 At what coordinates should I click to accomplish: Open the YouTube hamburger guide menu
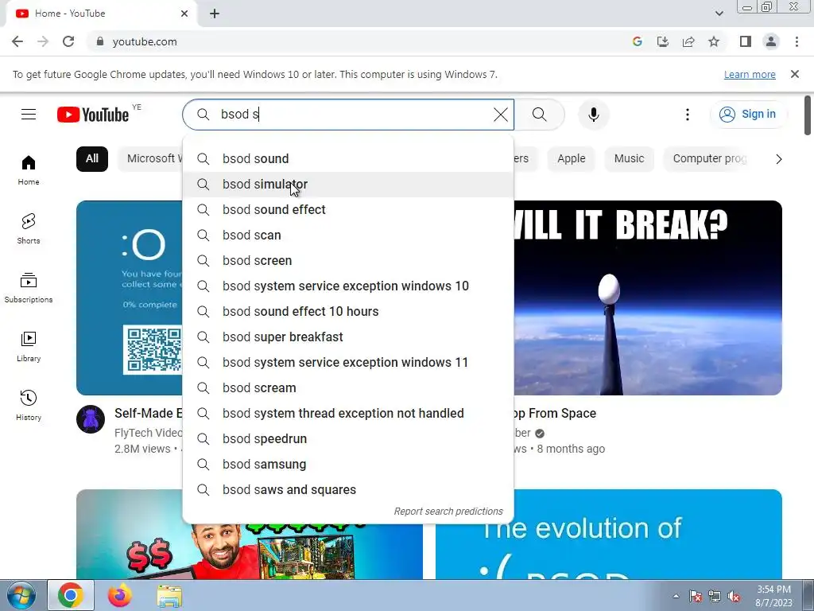coord(29,115)
